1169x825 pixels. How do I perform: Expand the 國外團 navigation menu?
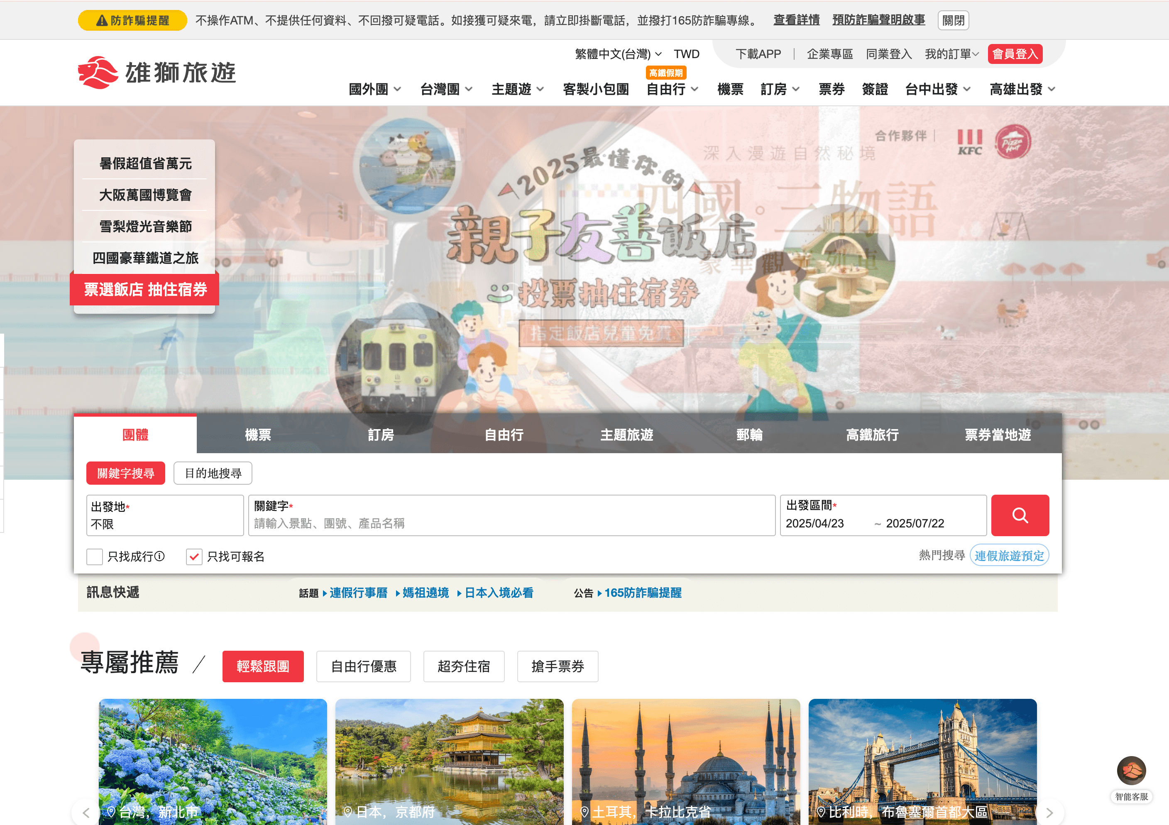pos(375,90)
